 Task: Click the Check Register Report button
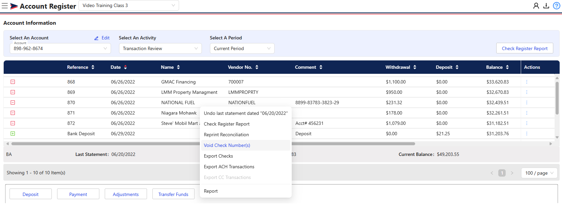(x=525, y=48)
